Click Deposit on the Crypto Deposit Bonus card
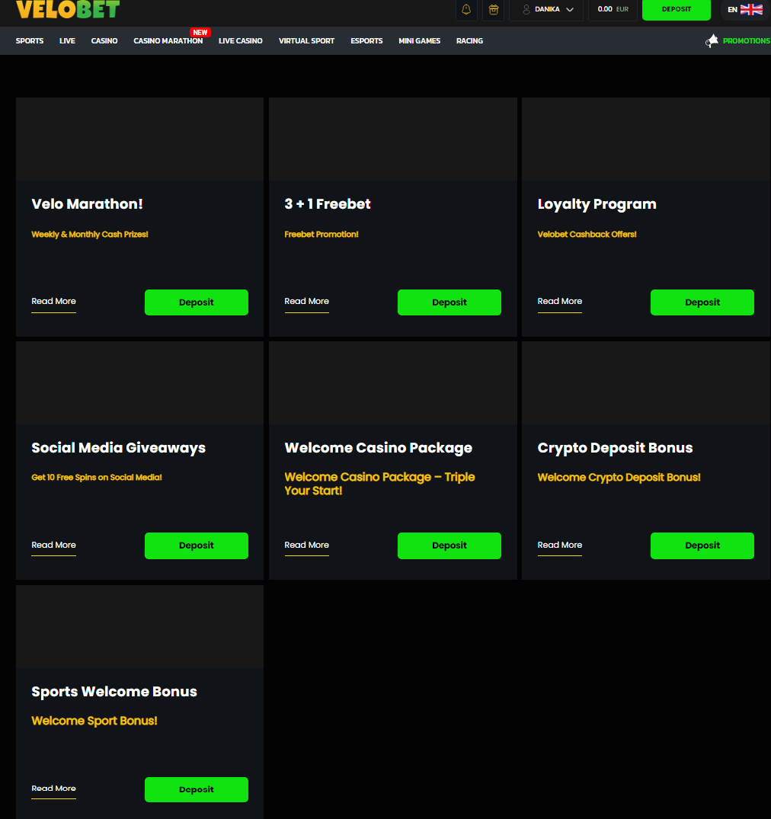This screenshot has height=819, width=771. click(702, 545)
